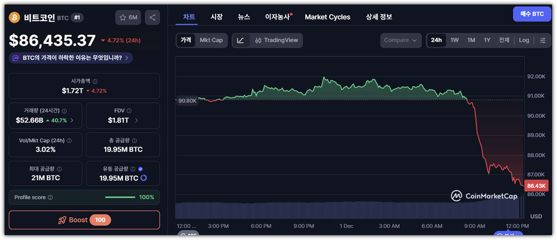This screenshot has width=557, height=240.
Task: Select the 24h time range
Action: pyautogui.click(x=436, y=40)
